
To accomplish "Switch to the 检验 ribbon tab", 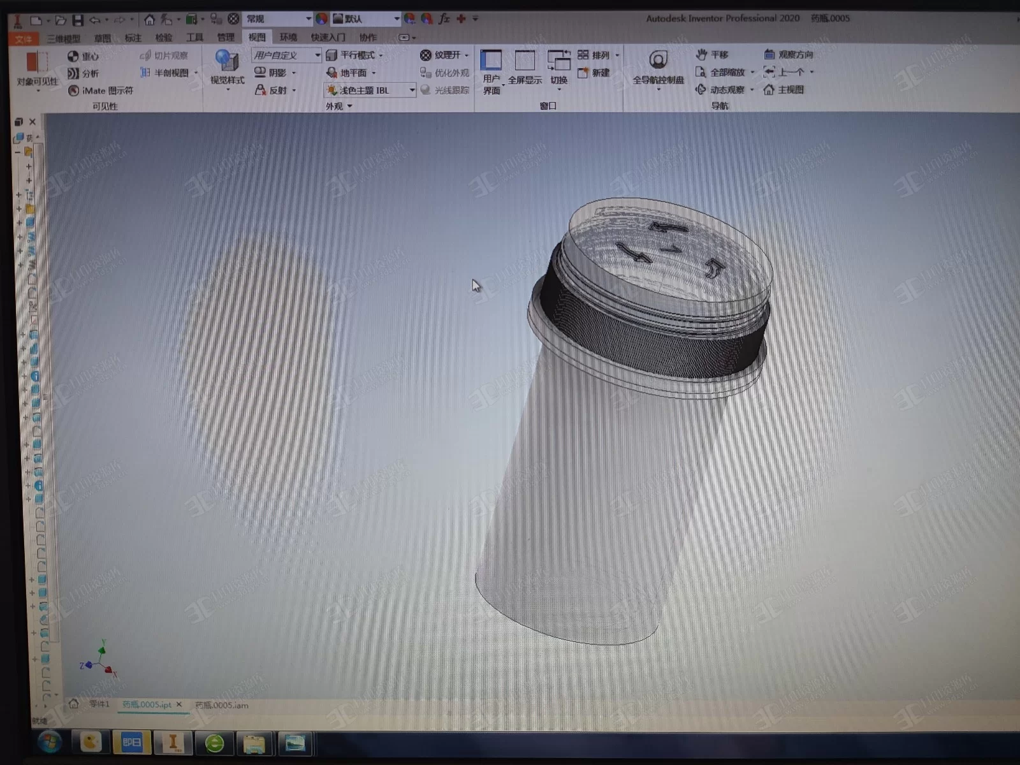I will (164, 38).
